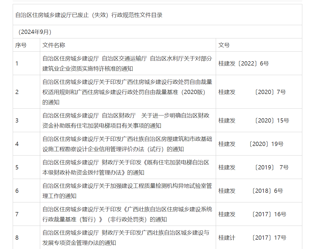
Task: Click the 文号 column header
Action: click(x=224, y=45)
